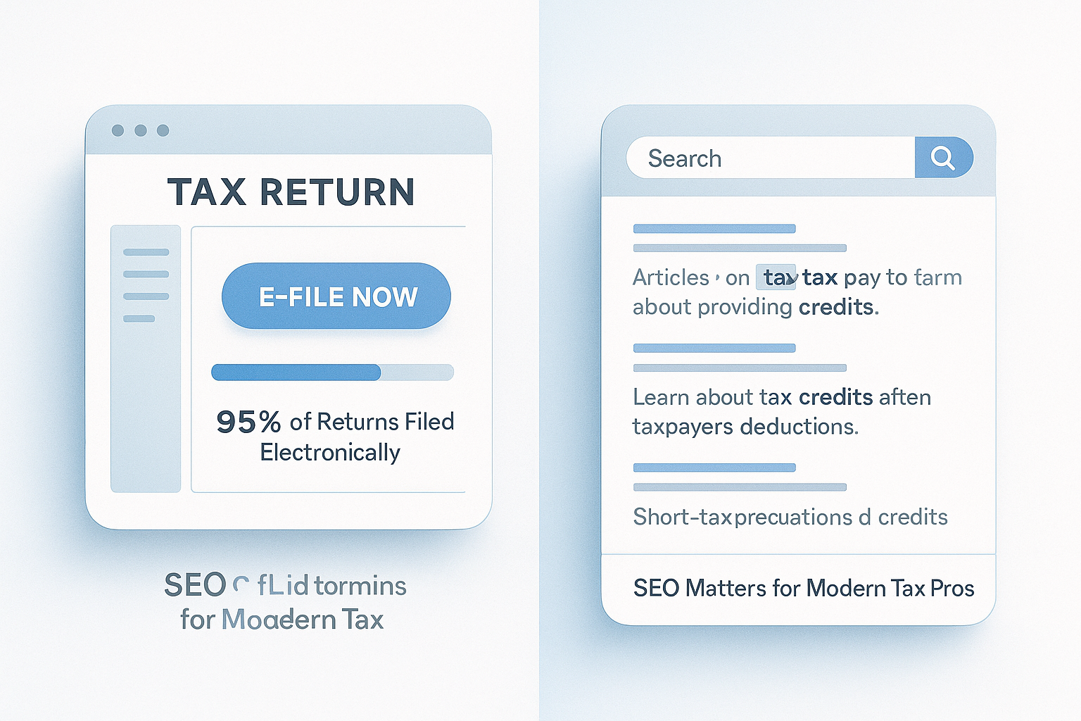Click the highlighted 'tax' keyword in first result
The width and height of the screenshot is (1081, 721).
776,277
